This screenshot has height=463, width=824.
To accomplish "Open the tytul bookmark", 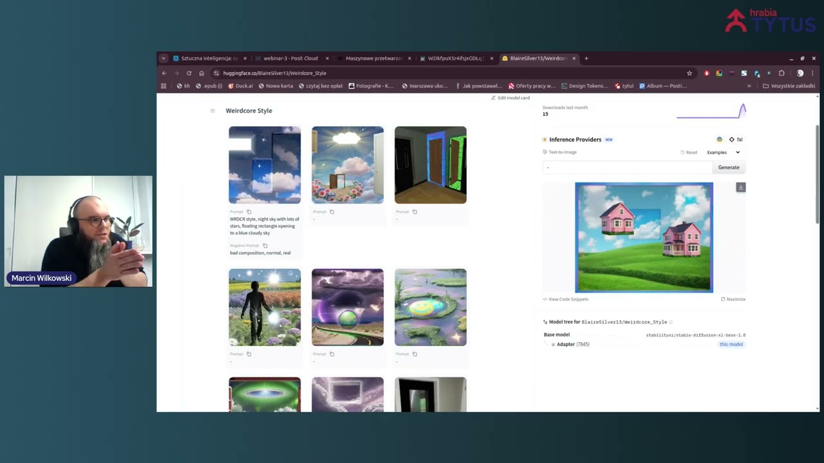I will tap(624, 86).
